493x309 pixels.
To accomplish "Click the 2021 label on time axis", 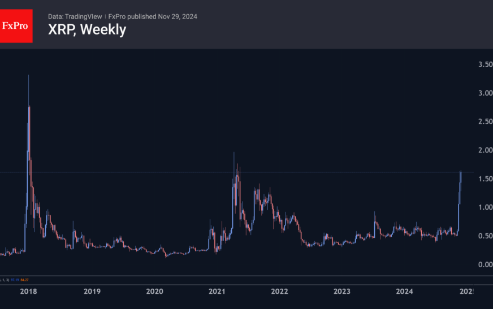I will click(217, 291).
